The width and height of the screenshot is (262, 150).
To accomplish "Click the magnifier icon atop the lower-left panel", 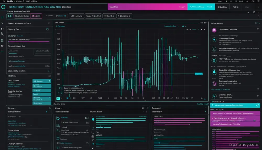I will tap(50, 108).
